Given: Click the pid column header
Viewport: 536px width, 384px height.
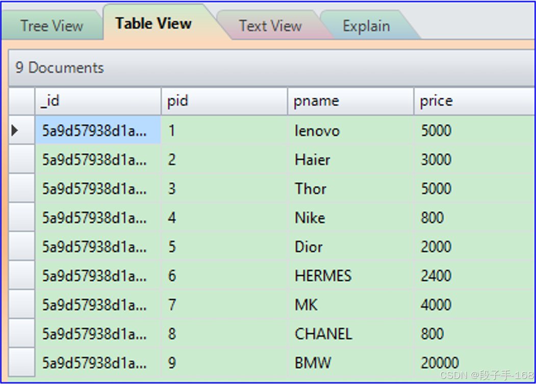Looking at the screenshot, I should click(224, 101).
